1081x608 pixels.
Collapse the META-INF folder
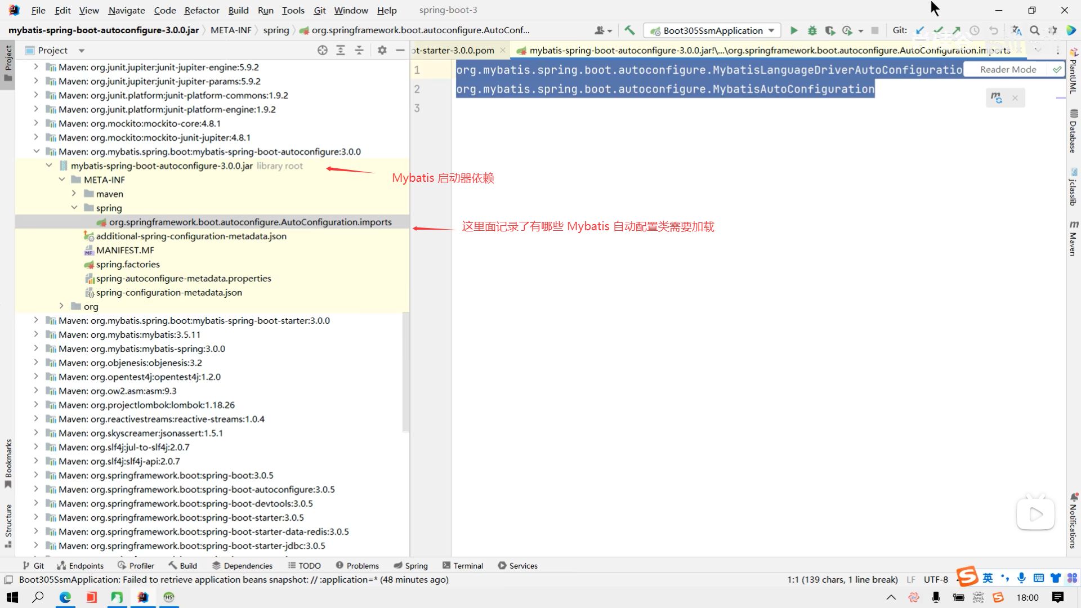pyautogui.click(x=62, y=180)
